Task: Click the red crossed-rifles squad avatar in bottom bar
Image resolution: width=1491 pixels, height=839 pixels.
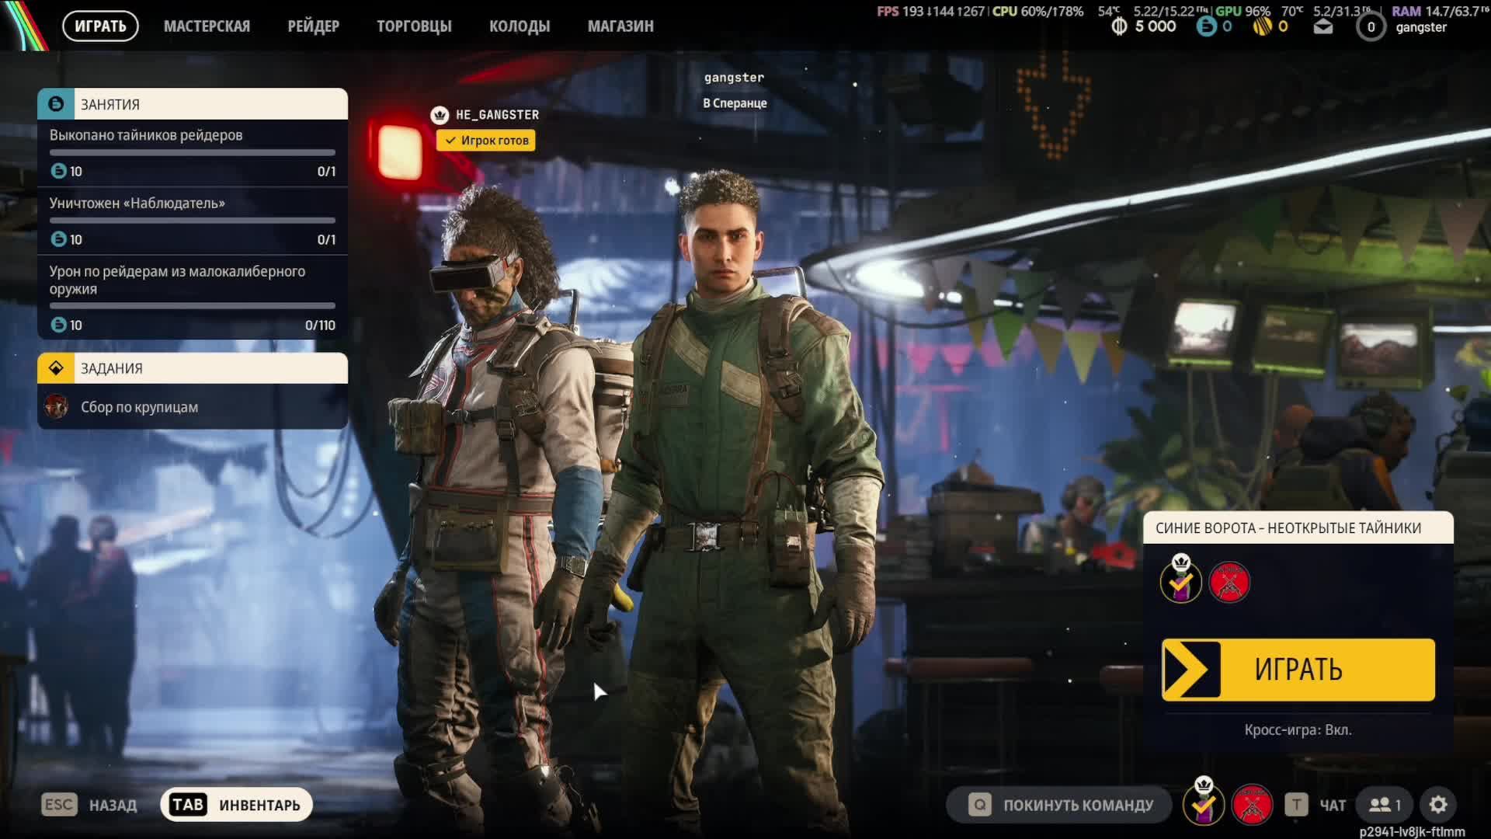Action: [x=1252, y=805]
